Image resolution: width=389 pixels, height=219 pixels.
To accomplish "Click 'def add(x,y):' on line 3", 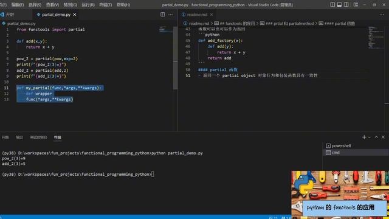I will (x=32, y=41).
